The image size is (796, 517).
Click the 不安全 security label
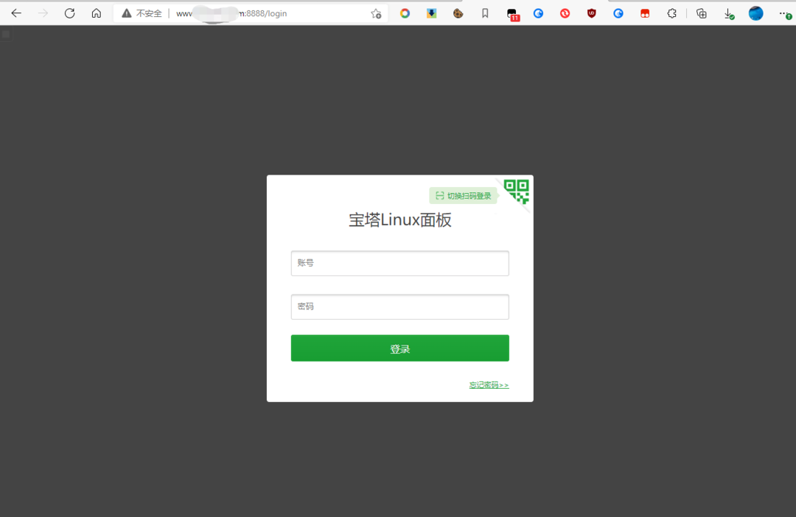[x=149, y=14]
